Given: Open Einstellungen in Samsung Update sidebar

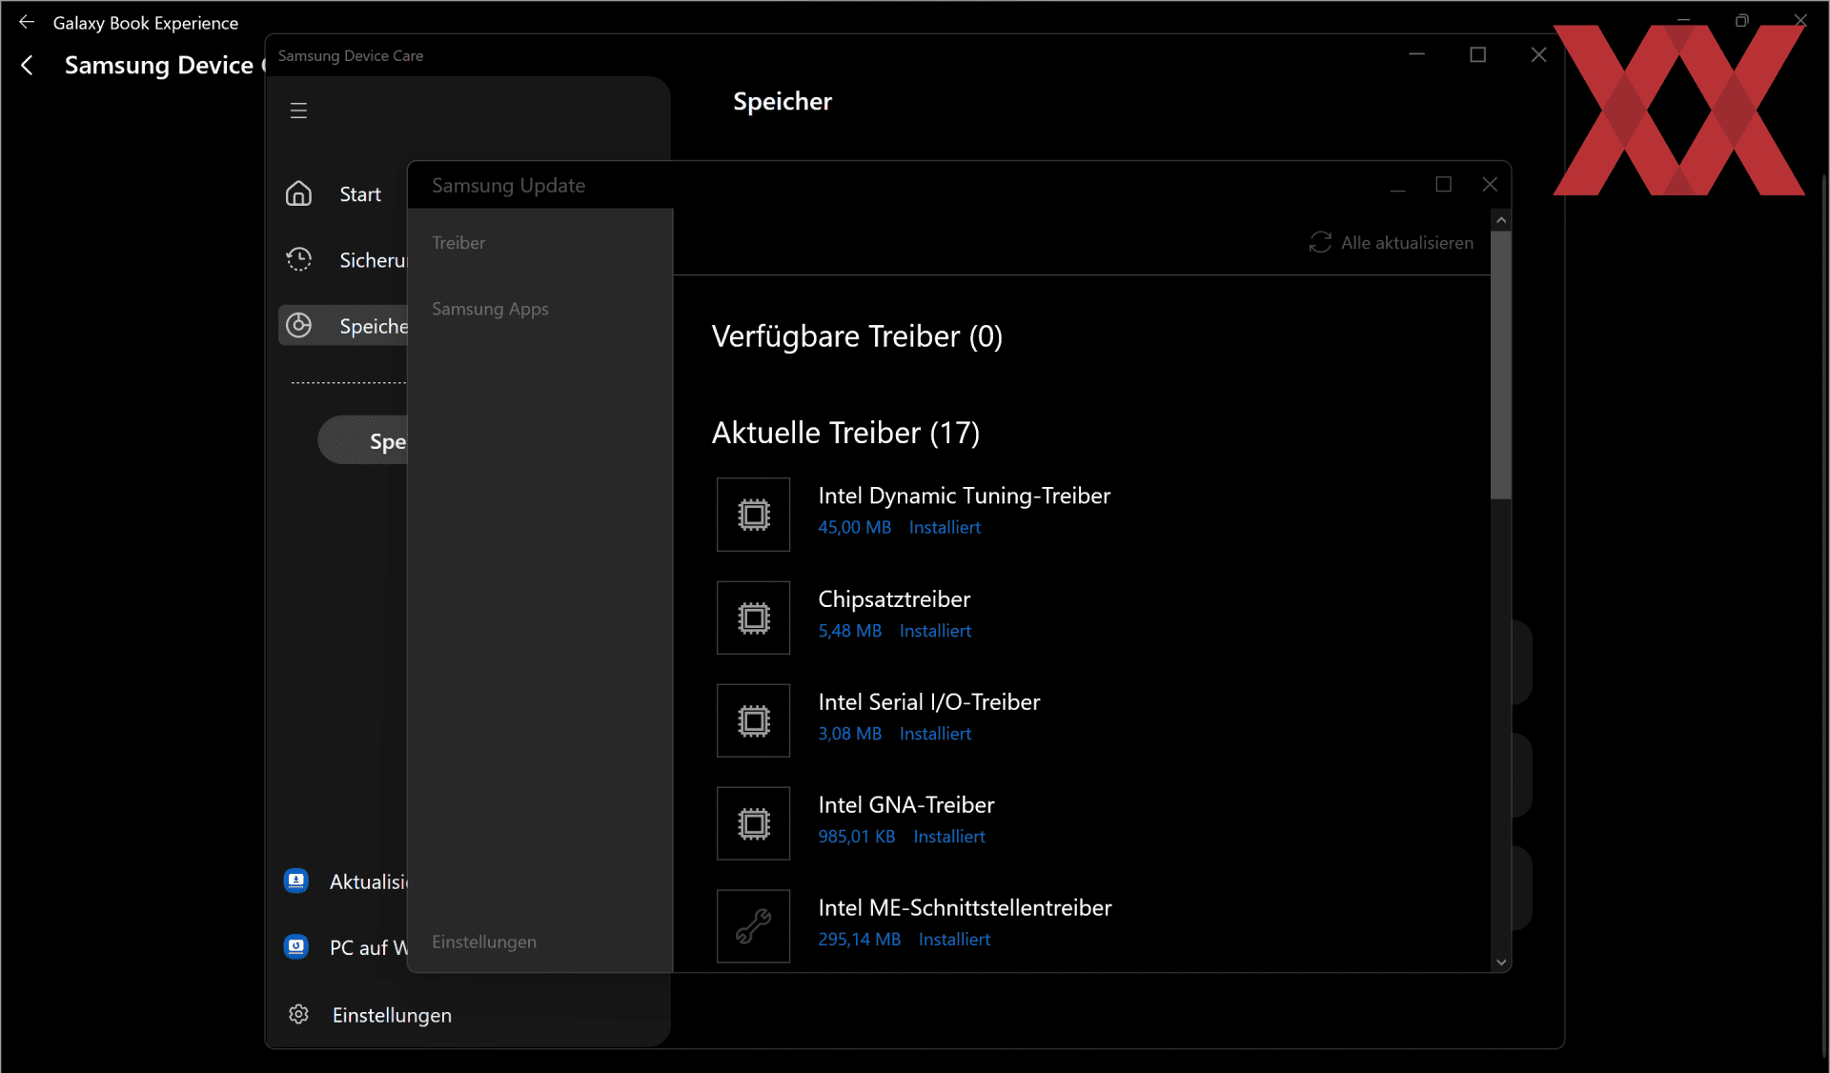Looking at the screenshot, I should (x=484, y=941).
